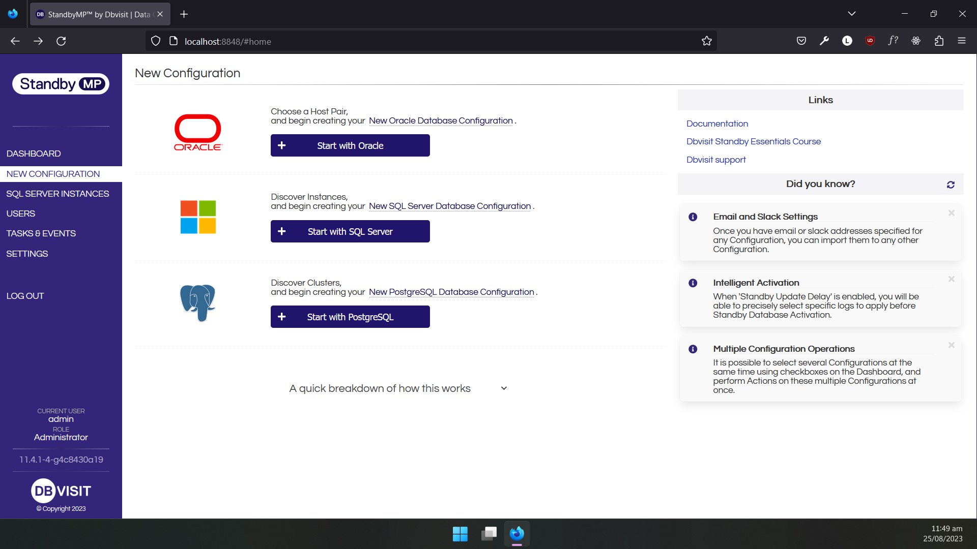This screenshot has height=549, width=977.
Task: Click the StandbyMP logo in the sidebar
Action: tap(61, 84)
